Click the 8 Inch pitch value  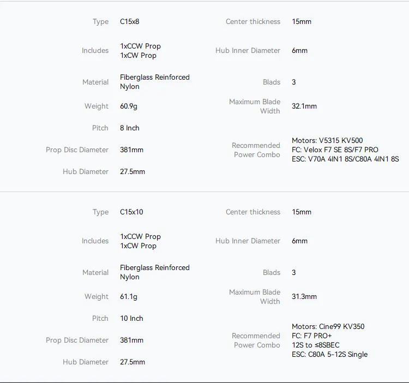[x=130, y=128]
